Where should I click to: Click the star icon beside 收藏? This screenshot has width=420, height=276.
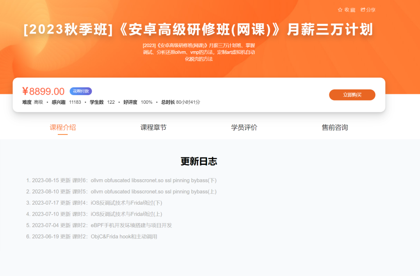(340, 9)
